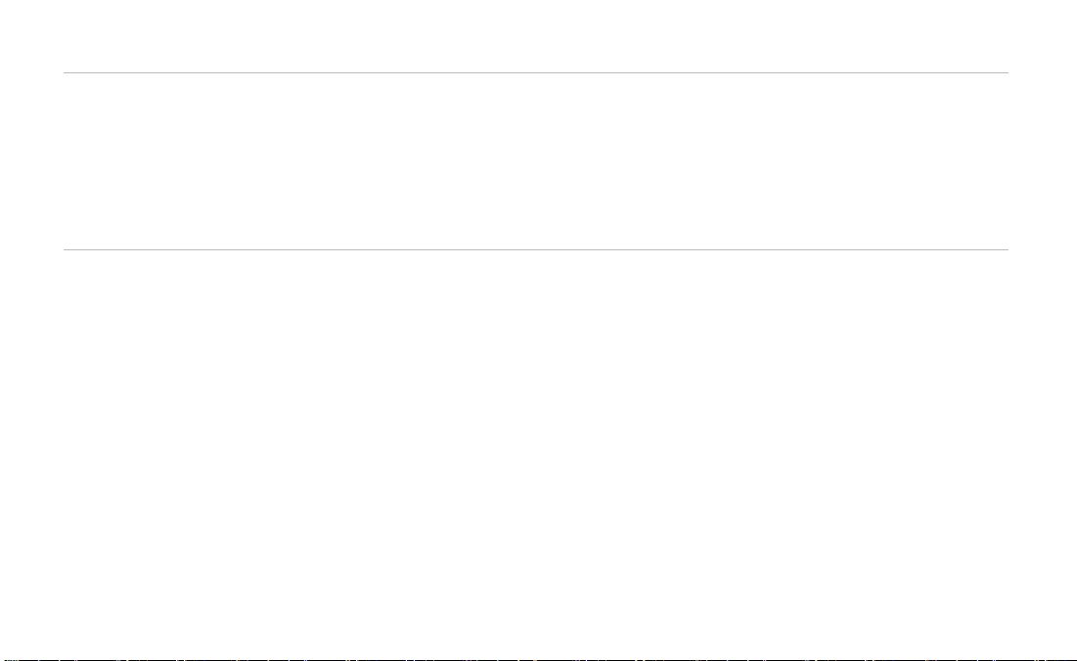The height and width of the screenshot is (661, 1077).
Task: Click the large empty content area center
Action: [x=536, y=453]
